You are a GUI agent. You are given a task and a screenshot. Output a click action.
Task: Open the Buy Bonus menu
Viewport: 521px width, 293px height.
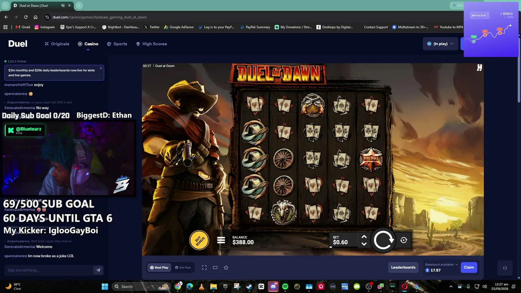[x=199, y=240]
